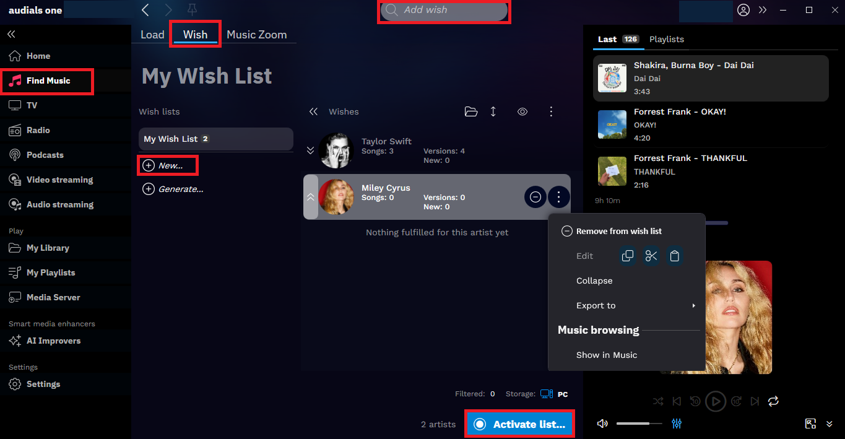The width and height of the screenshot is (845, 439).
Task: Click the Activate list button
Action: point(519,424)
